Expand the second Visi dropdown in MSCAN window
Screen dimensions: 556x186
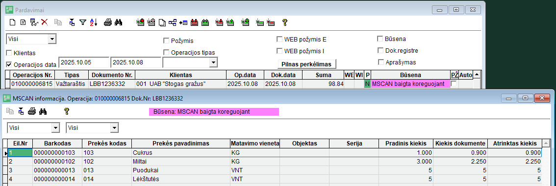pos(114,128)
